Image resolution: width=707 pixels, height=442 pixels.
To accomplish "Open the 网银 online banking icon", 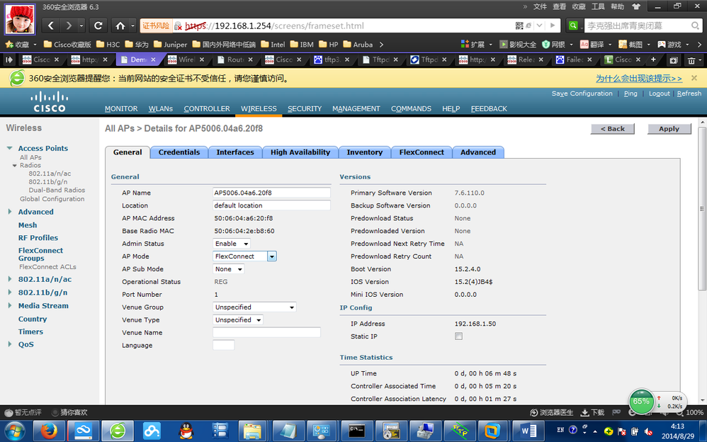I will [553, 44].
